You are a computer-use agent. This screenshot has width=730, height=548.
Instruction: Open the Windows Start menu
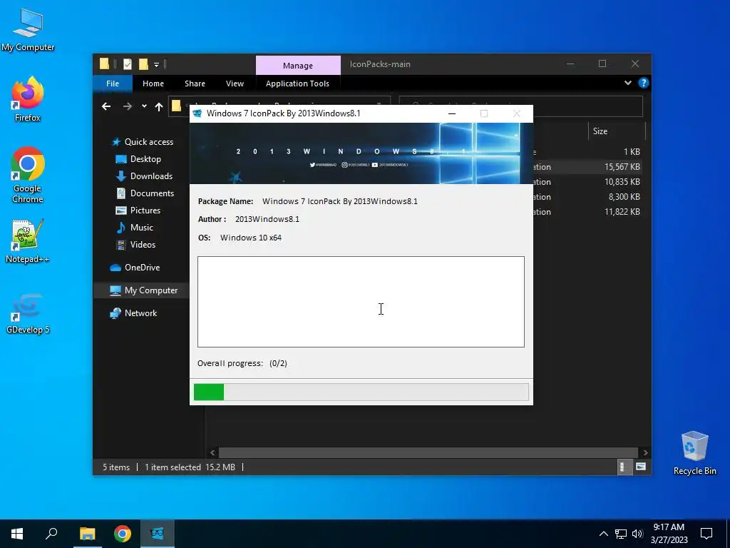tap(17, 534)
